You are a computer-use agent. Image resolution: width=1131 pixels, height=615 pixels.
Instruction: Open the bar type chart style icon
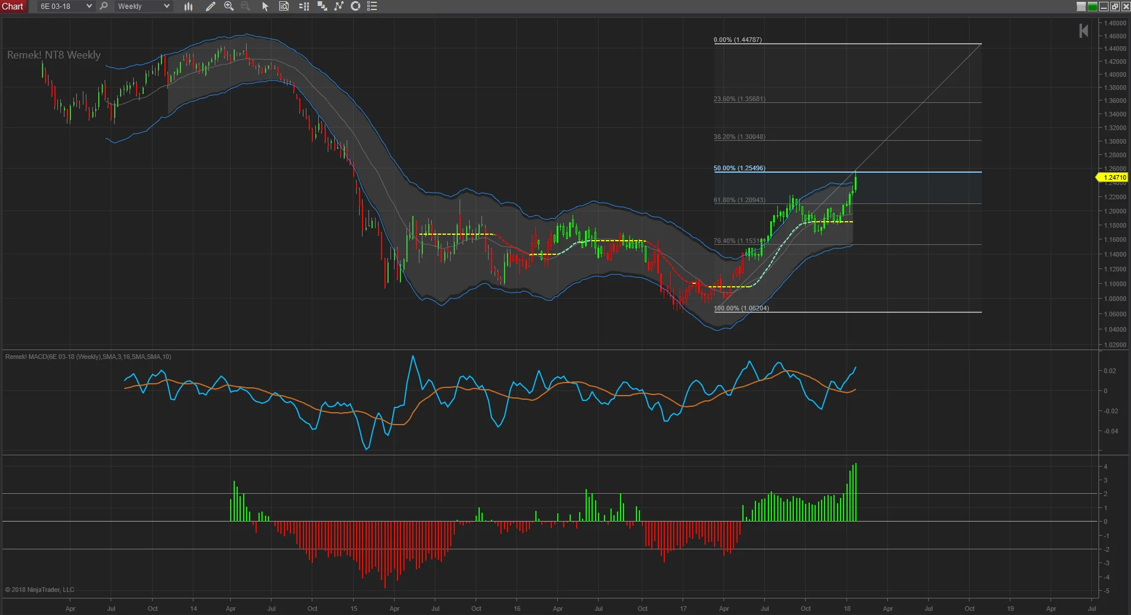point(189,6)
